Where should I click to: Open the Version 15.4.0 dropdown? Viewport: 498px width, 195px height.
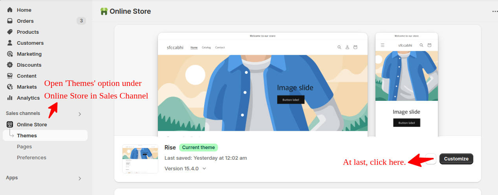185,168
